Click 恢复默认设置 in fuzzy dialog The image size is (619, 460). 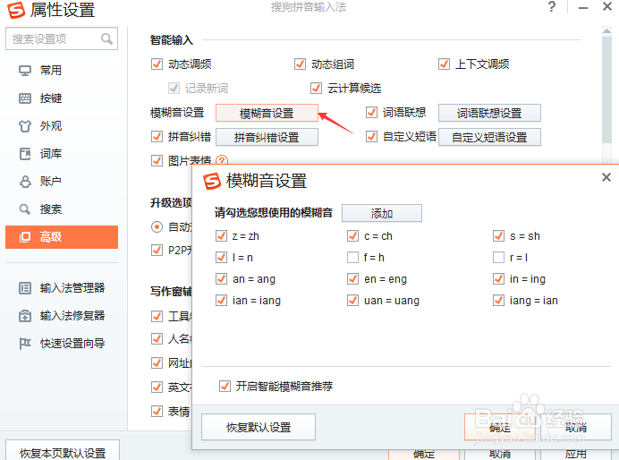click(x=259, y=427)
